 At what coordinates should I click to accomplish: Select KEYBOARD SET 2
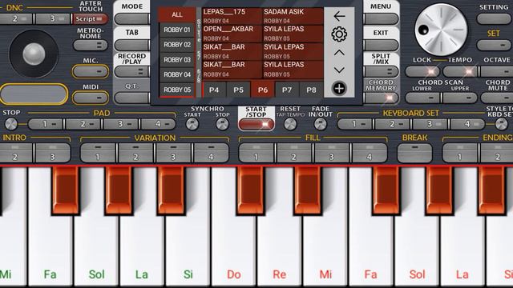(393, 124)
